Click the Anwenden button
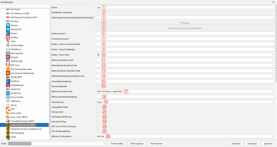The width and height of the screenshot is (277, 147). point(252,143)
